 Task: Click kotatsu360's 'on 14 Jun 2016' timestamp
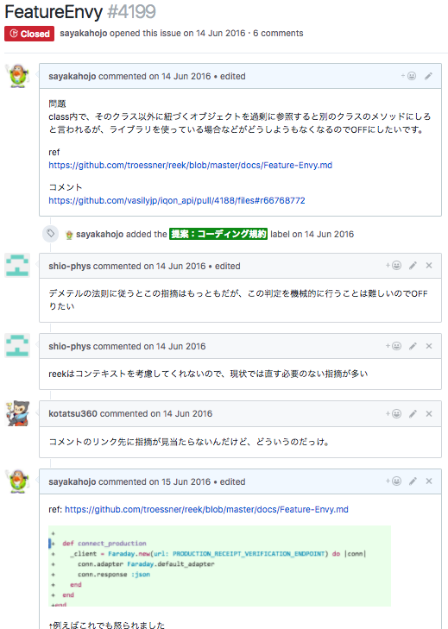pyautogui.click(x=181, y=413)
